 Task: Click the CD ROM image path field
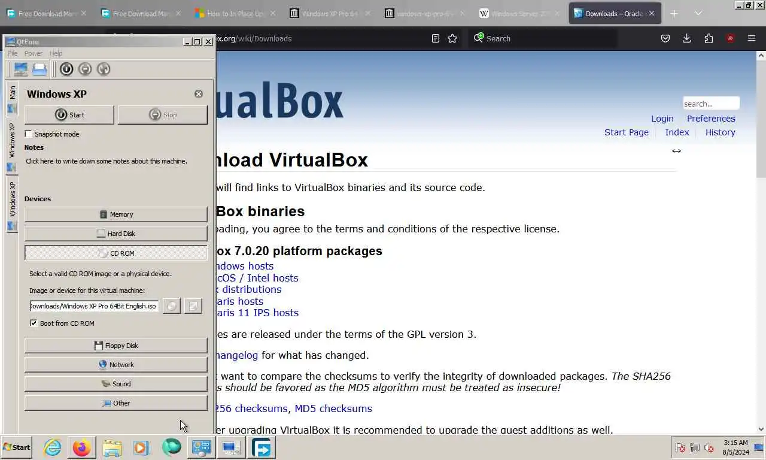(94, 306)
